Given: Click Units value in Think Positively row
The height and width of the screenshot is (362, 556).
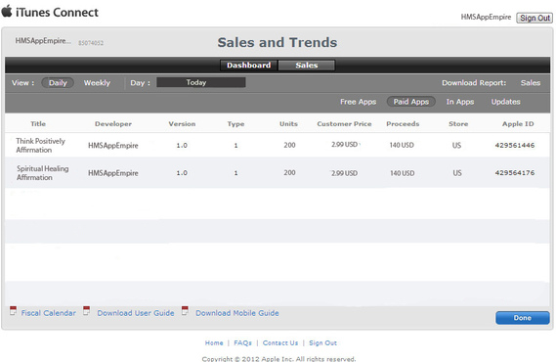Looking at the screenshot, I should 289,145.
